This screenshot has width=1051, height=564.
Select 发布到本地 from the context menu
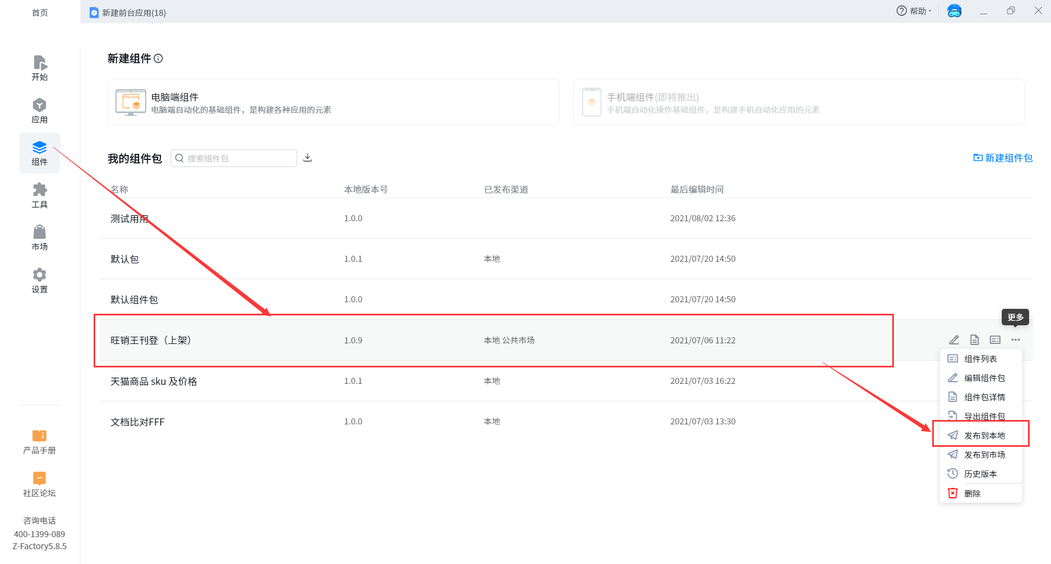pos(984,435)
